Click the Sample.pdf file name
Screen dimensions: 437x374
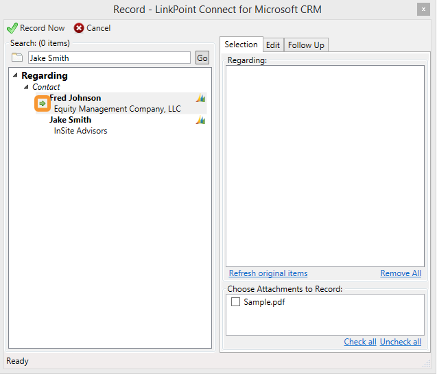pos(264,302)
